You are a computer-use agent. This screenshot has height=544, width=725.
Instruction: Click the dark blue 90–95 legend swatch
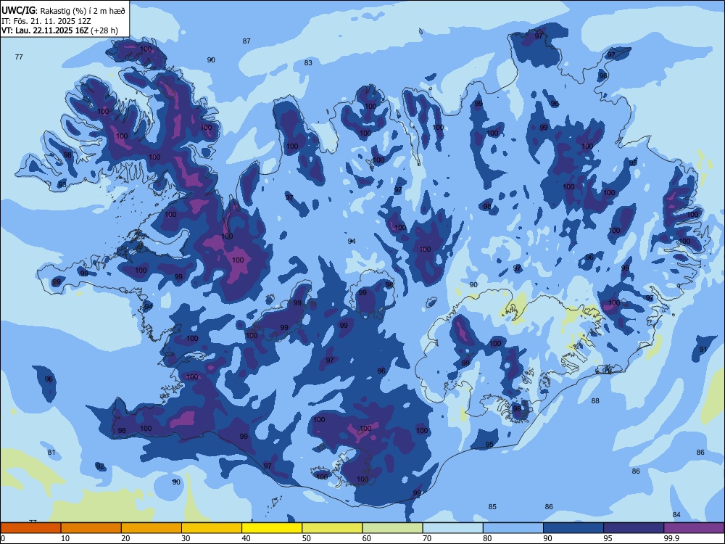point(573,528)
